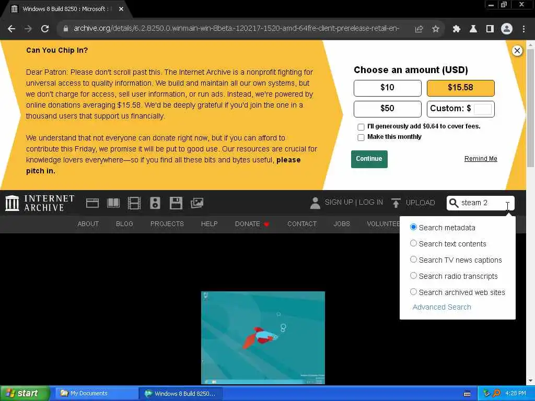Check Make this monthly box
The width and height of the screenshot is (535, 401).
pyautogui.click(x=361, y=137)
